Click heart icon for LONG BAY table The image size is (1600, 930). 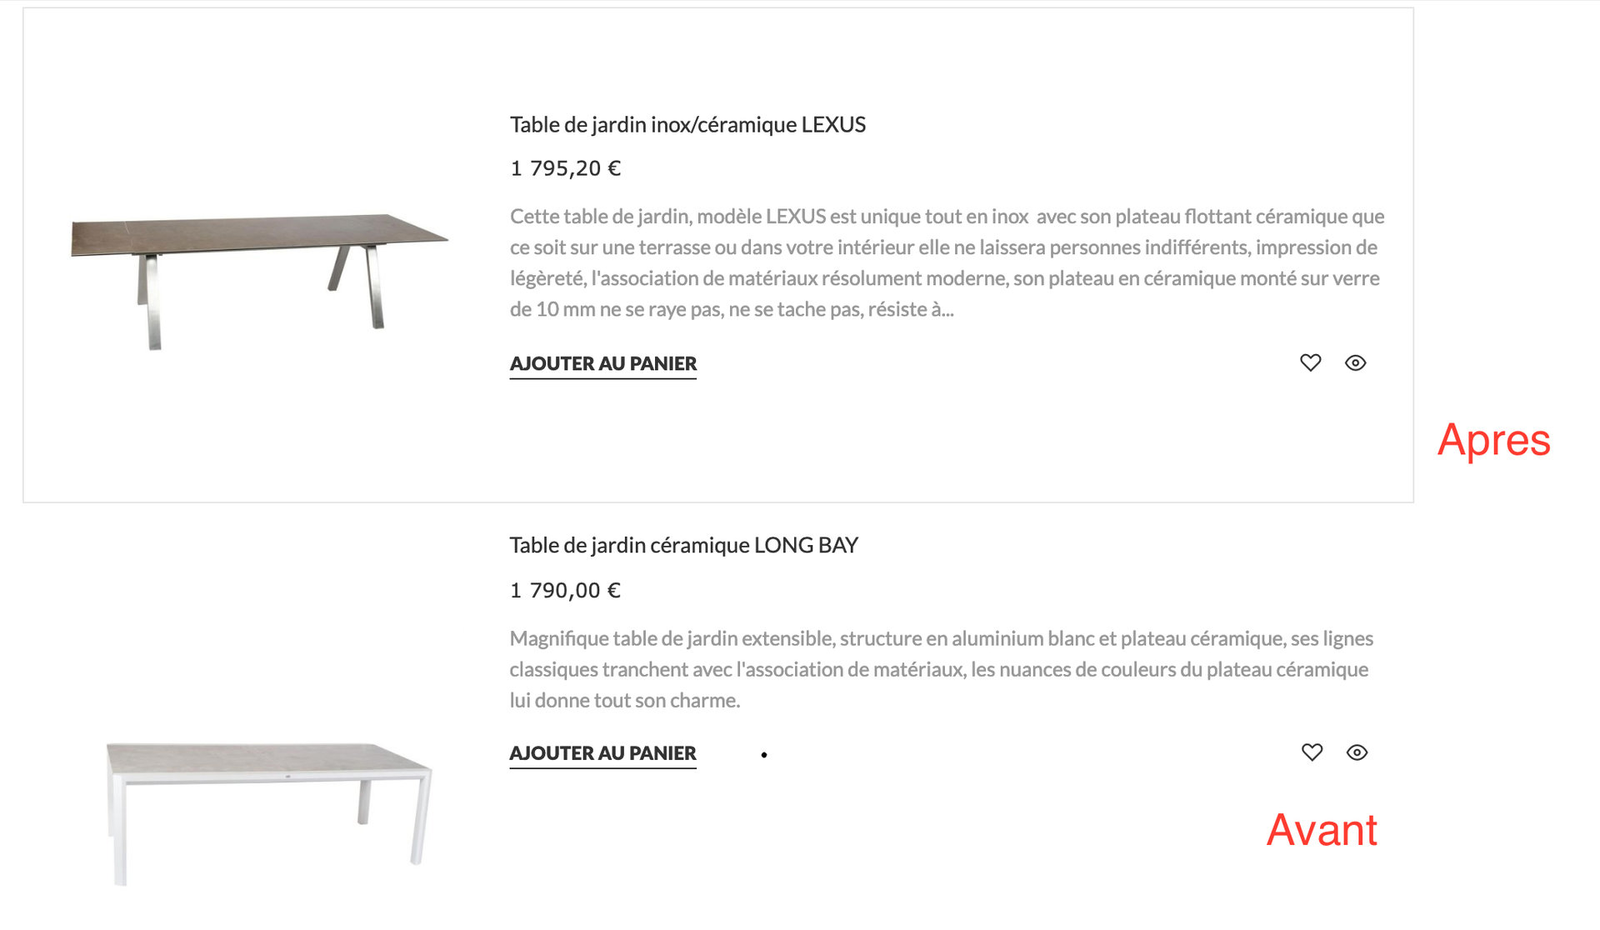point(1312,752)
